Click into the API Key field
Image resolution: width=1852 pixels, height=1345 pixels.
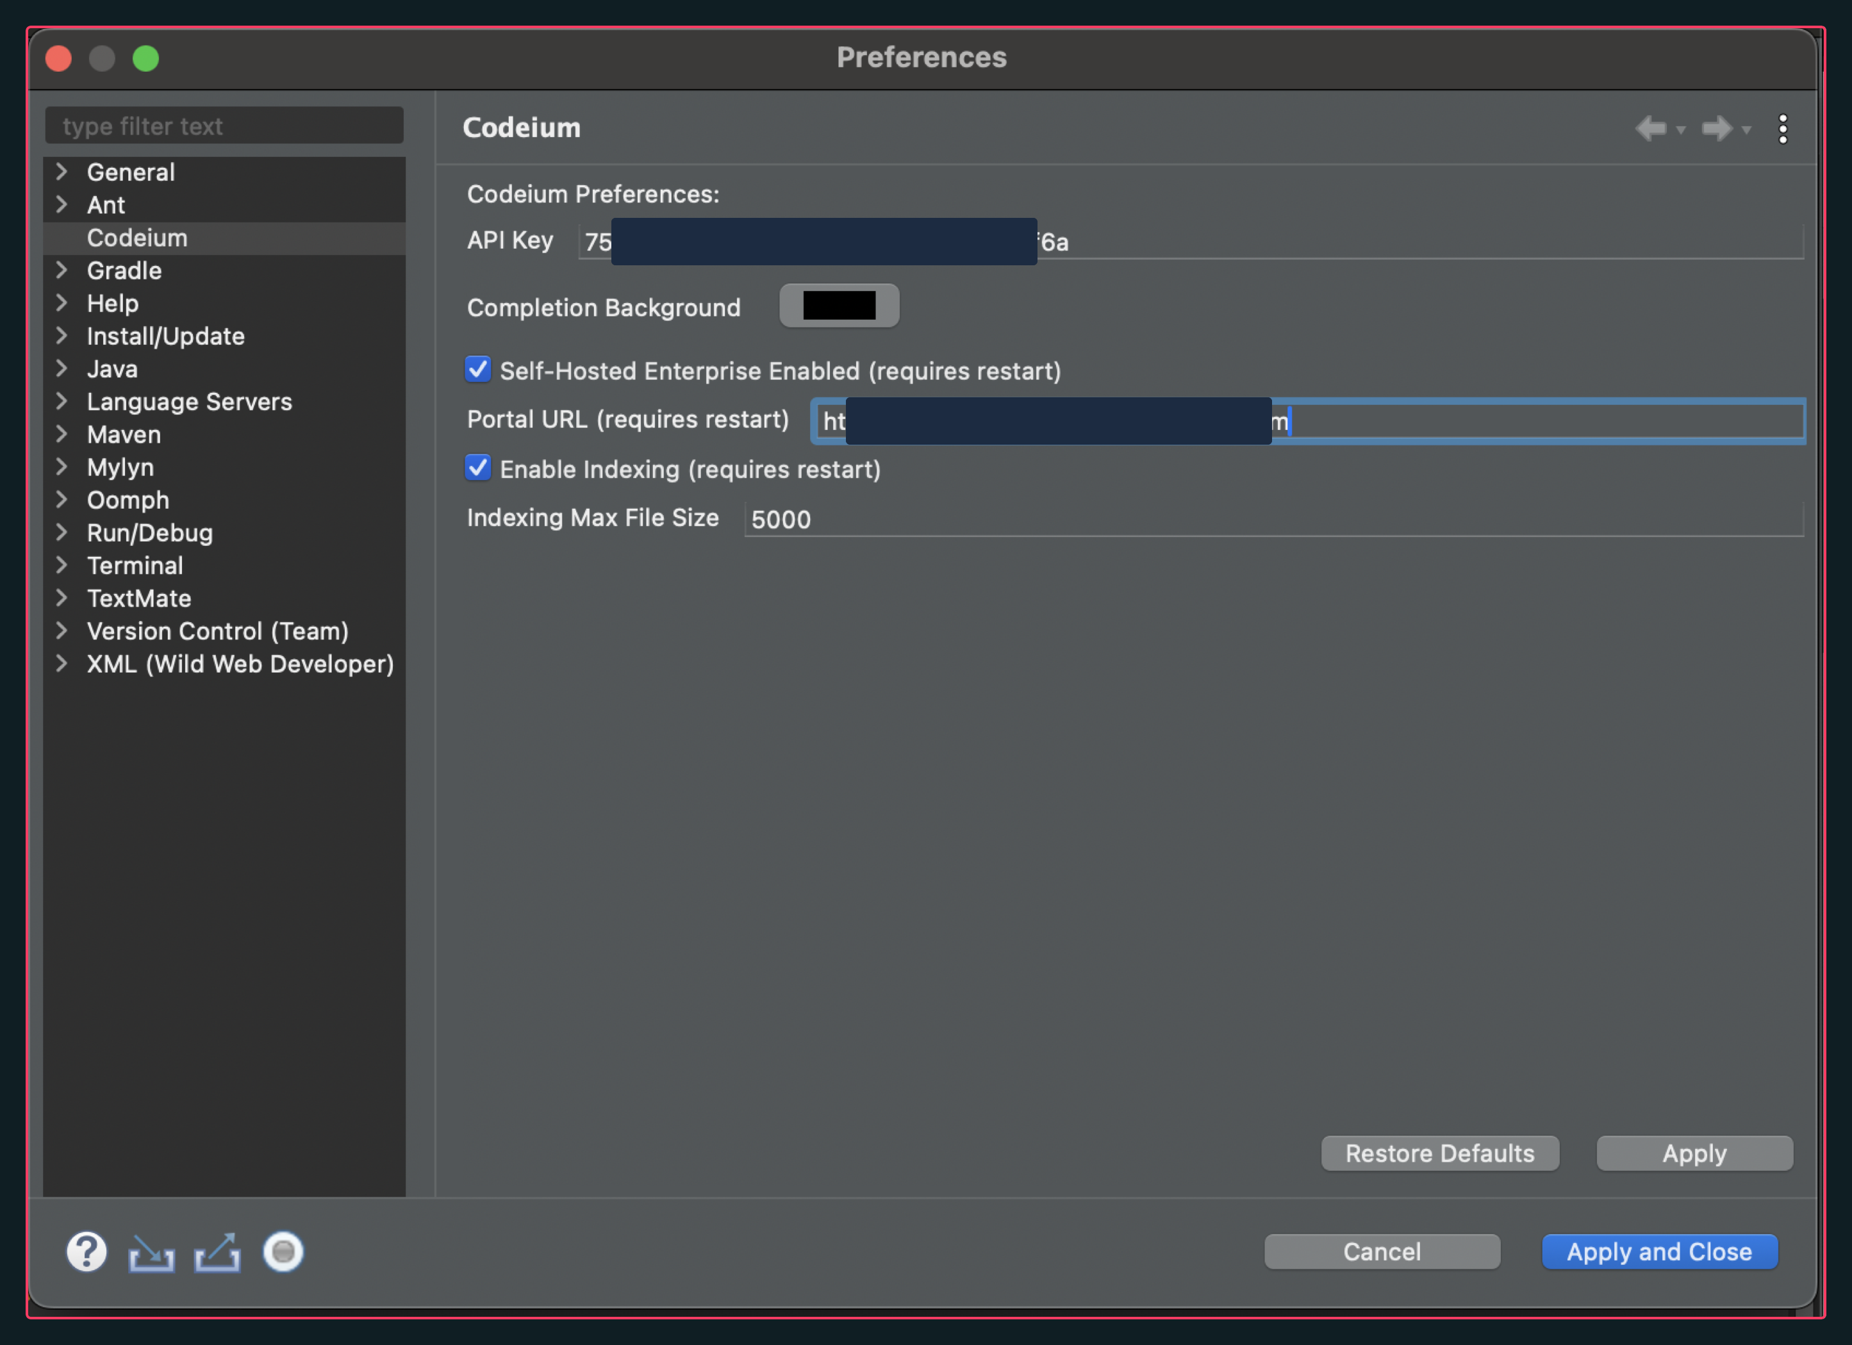[1191, 242]
